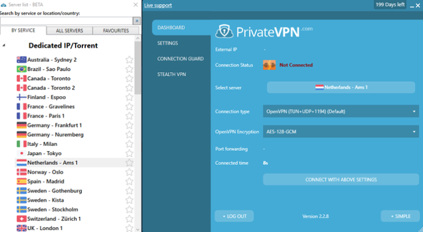Toggle favourite for Germany - Frankfurt 1

click(129, 125)
